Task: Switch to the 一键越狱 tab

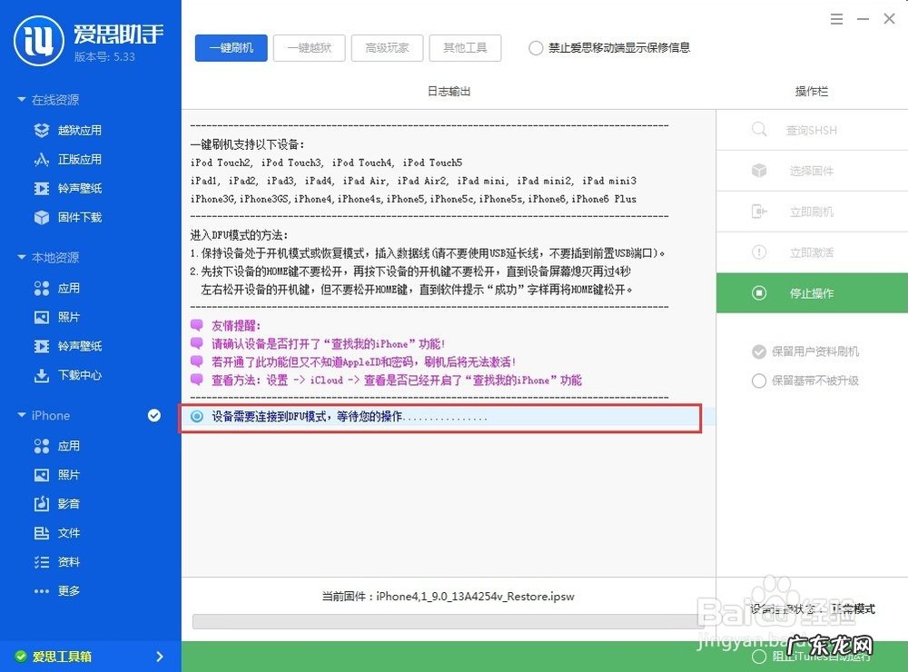Action: point(309,48)
